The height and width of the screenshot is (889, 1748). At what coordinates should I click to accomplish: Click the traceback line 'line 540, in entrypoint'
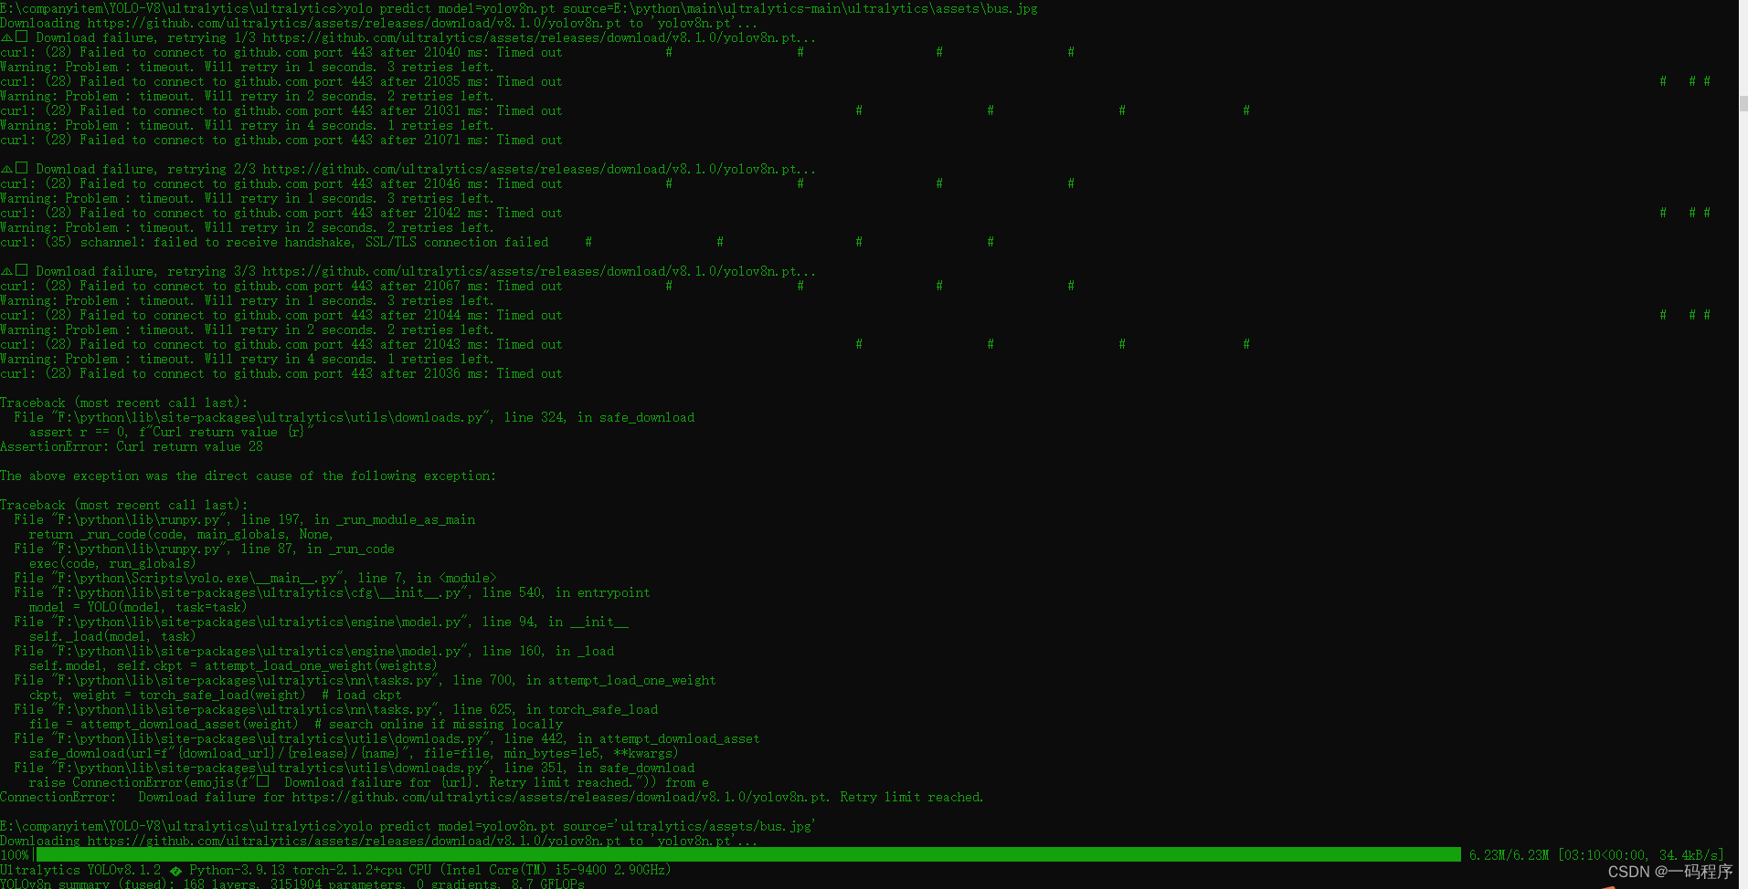(x=333, y=592)
